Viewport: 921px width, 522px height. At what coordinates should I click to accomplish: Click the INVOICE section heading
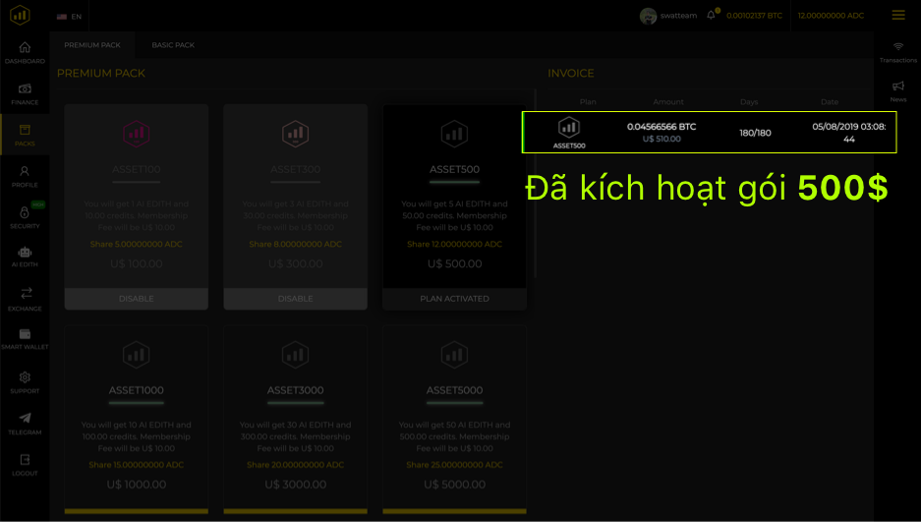pyautogui.click(x=571, y=74)
